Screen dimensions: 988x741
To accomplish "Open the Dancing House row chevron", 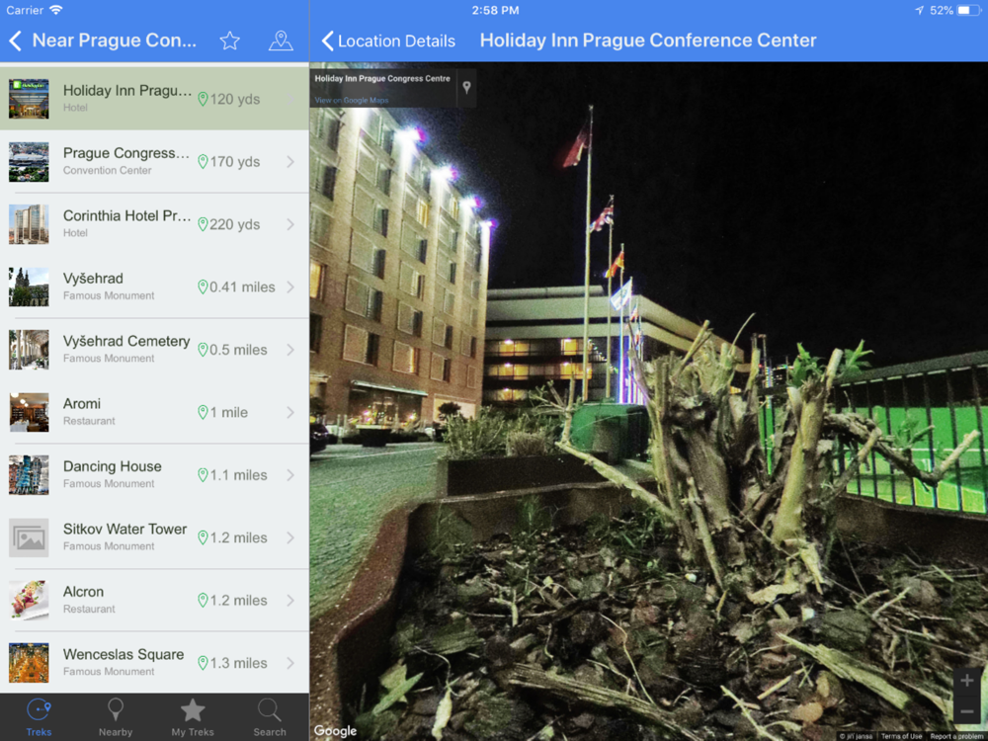I will click(x=290, y=475).
